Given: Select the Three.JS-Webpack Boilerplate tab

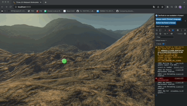Looking at the screenshot, I should (x=27, y=2).
